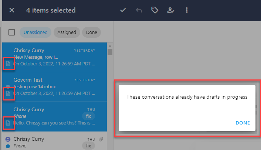This screenshot has width=261, height=150.
Task: Open the tag label icon
Action: click(x=155, y=10)
